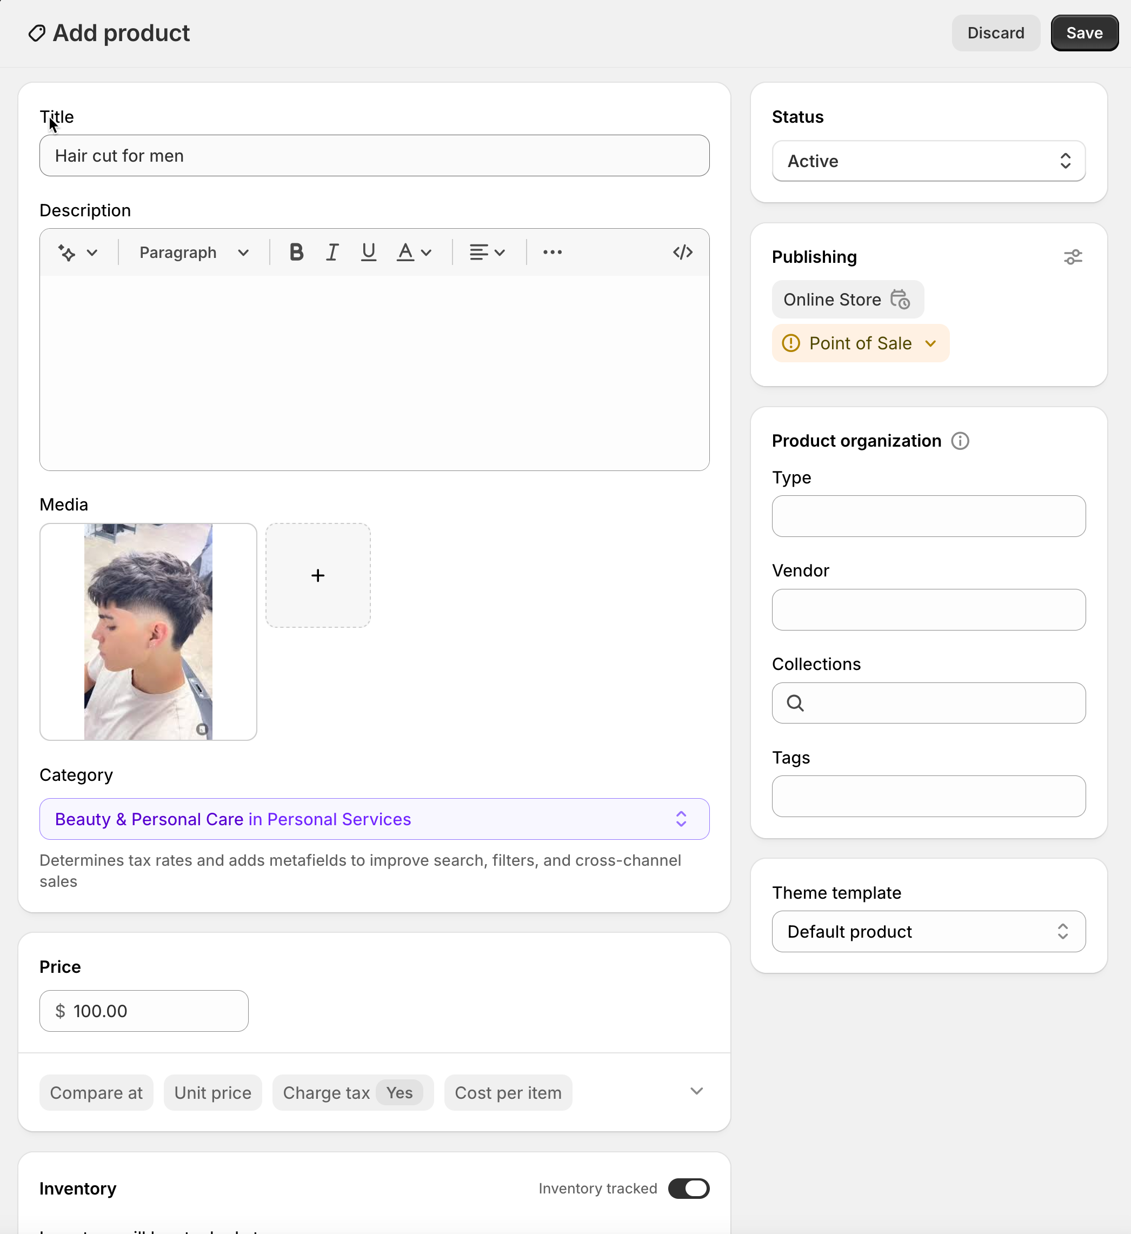Click the three-dot more options icon
The image size is (1131, 1234).
552,252
